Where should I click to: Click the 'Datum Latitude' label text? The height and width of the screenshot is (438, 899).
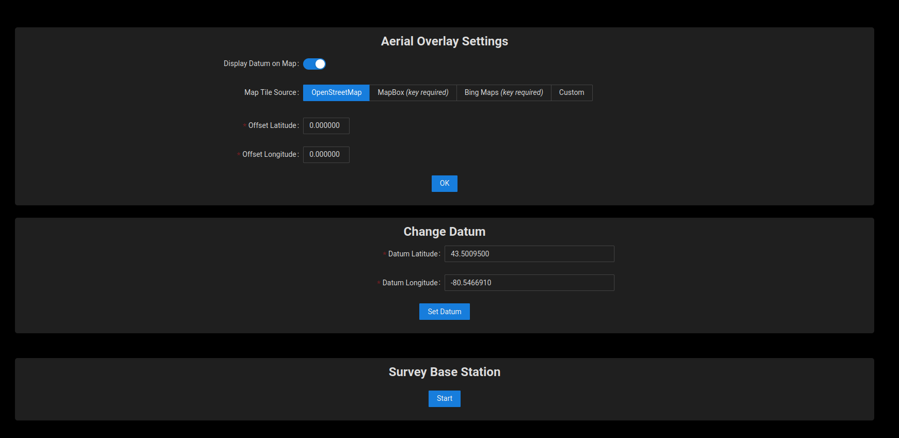pos(413,254)
